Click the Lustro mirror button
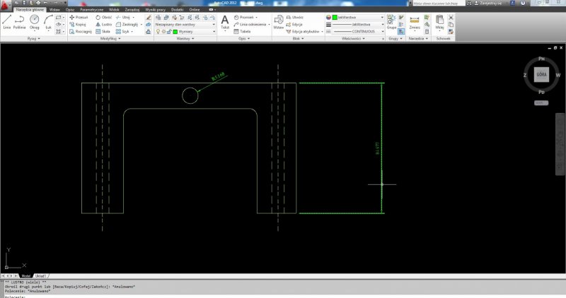Screen dimensions: 566x298 click(x=103, y=24)
